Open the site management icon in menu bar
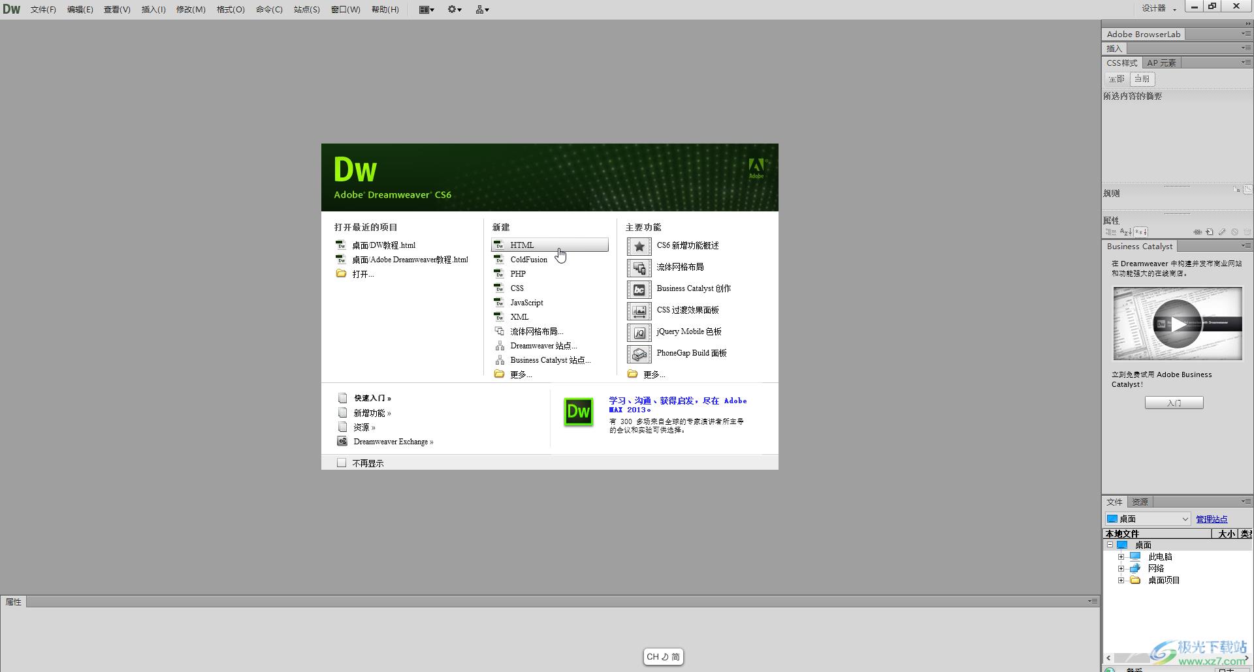1254x672 pixels. click(x=483, y=9)
